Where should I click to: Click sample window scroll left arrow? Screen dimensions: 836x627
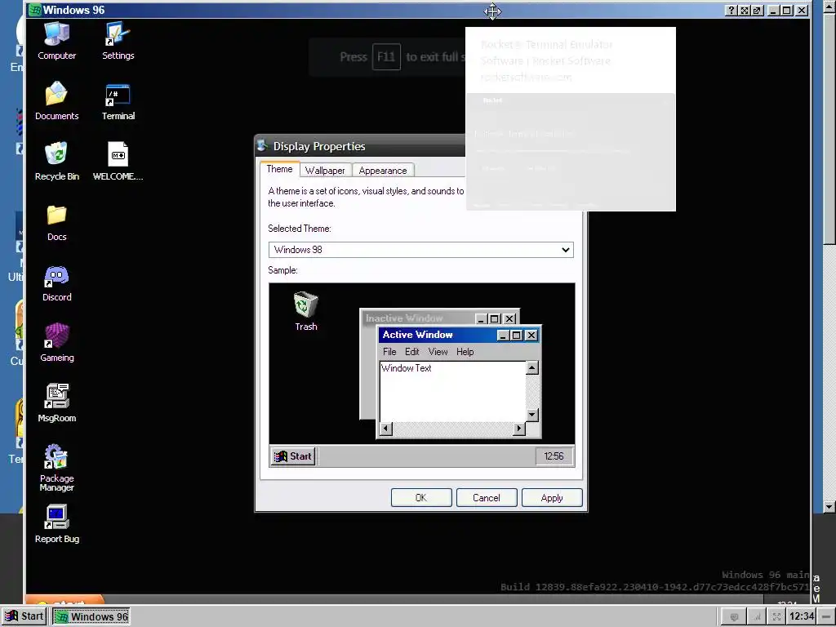pyautogui.click(x=386, y=428)
